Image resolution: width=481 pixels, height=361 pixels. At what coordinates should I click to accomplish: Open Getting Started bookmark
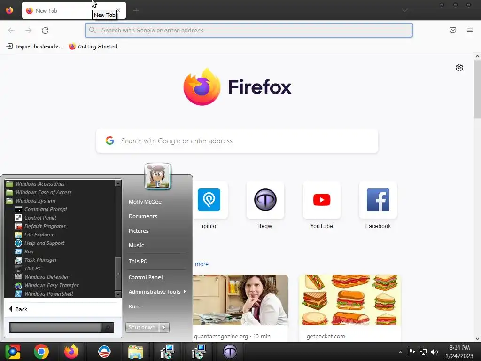pyautogui.click(x=93, y=47)
